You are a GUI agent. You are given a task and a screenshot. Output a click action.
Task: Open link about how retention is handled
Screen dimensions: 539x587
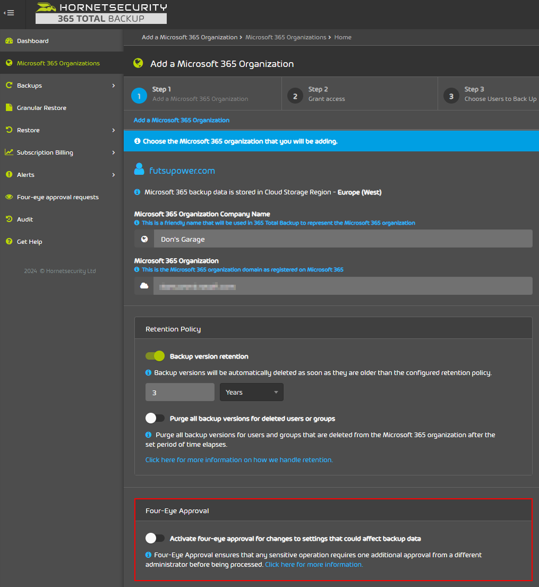(239, 460)
